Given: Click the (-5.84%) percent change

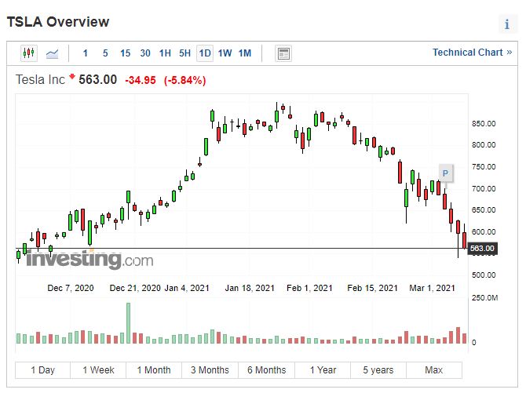Looking at the screenshot, I should click(184, 81).
